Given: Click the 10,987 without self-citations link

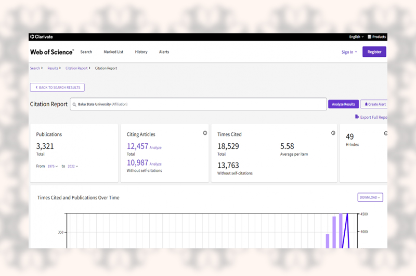Looking at the screenshot, I should tap(137, 162).
